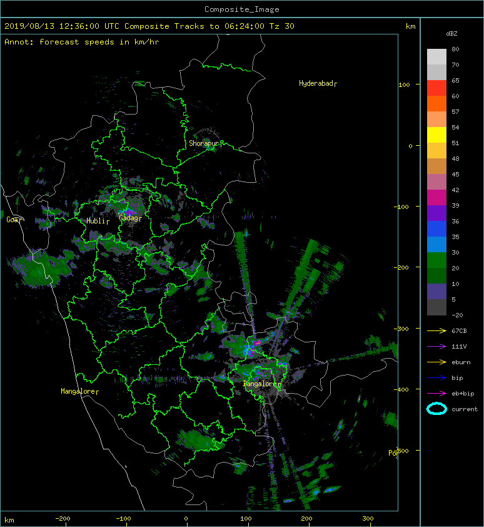The height and width of the screenshot is (527, 484).
Task: Click the purple 111V arrow symbol
Action: [436, 346]
